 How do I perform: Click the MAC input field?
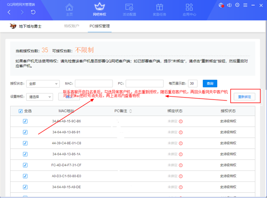(94, 84)
